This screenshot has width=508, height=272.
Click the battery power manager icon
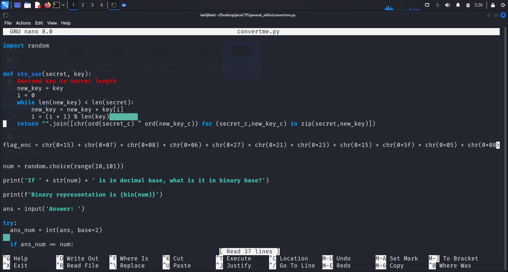point(468,5)
